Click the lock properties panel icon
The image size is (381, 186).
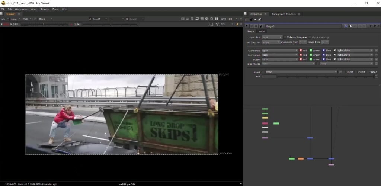251,19
